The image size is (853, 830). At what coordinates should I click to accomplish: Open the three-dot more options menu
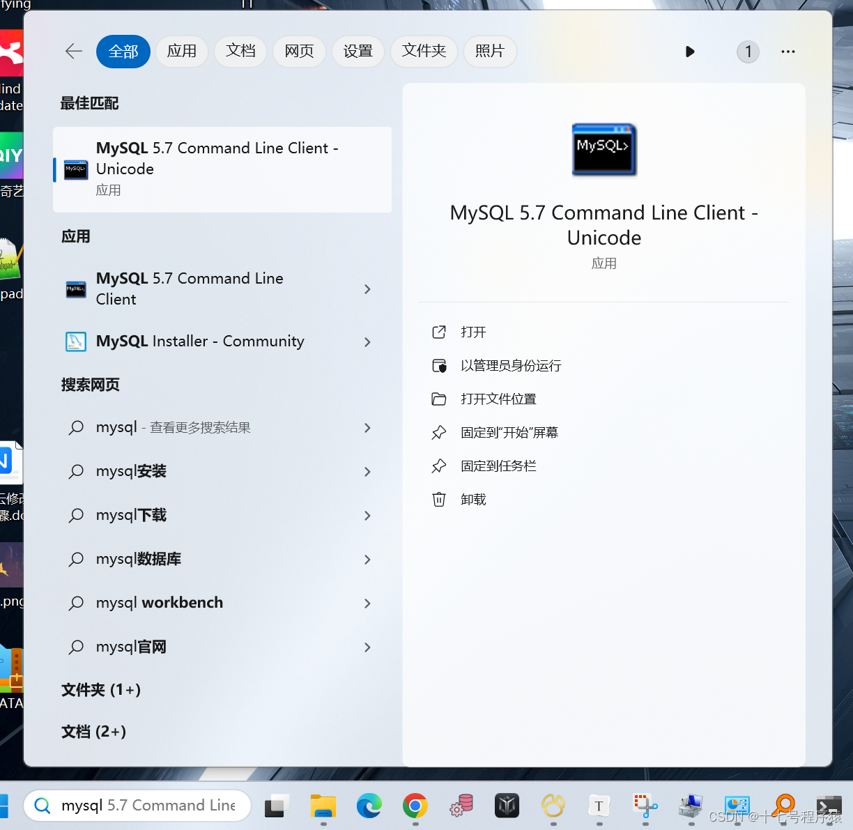(x=788, y=52)
